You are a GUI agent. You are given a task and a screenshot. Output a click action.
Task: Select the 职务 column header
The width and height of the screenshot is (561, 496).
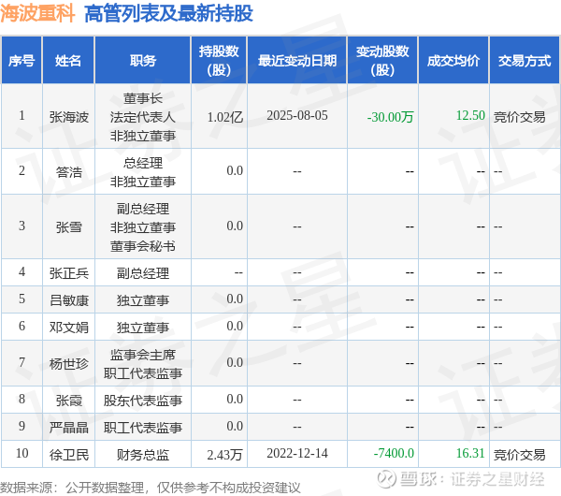click(x=143, y=60)
